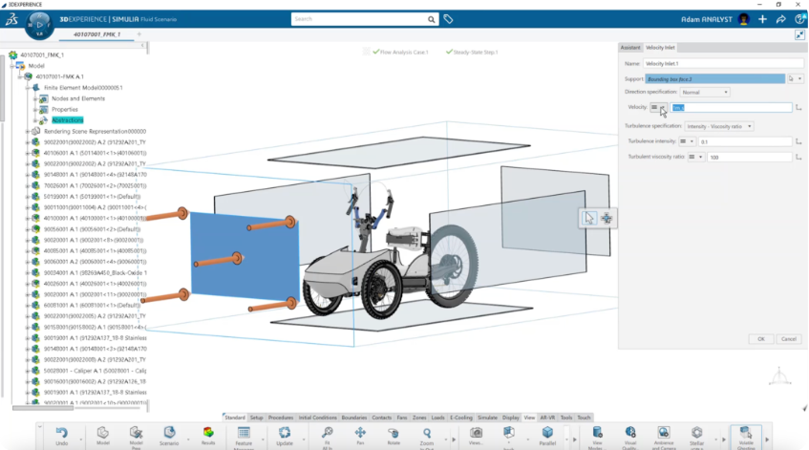Click the Stellar icon in the toolbar
This screenshot has height=450, width=809.
[696, 433]
